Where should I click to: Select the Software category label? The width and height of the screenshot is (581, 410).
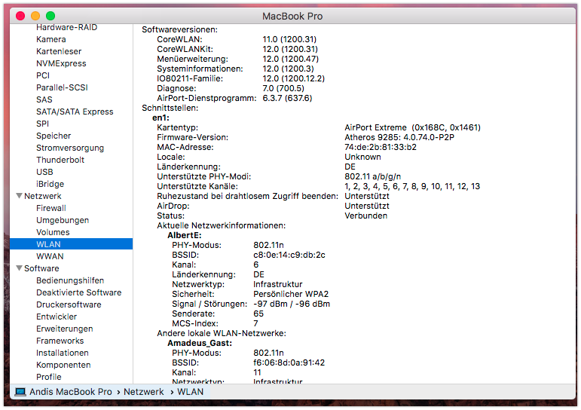tap(41, 268)
